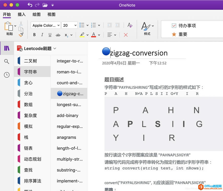Open the 样式 styles gallery

tap(147, 29)
